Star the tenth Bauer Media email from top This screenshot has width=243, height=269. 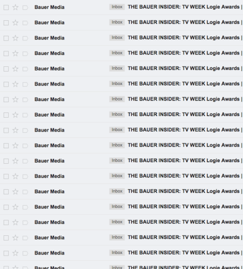click(x=16, y=146)
